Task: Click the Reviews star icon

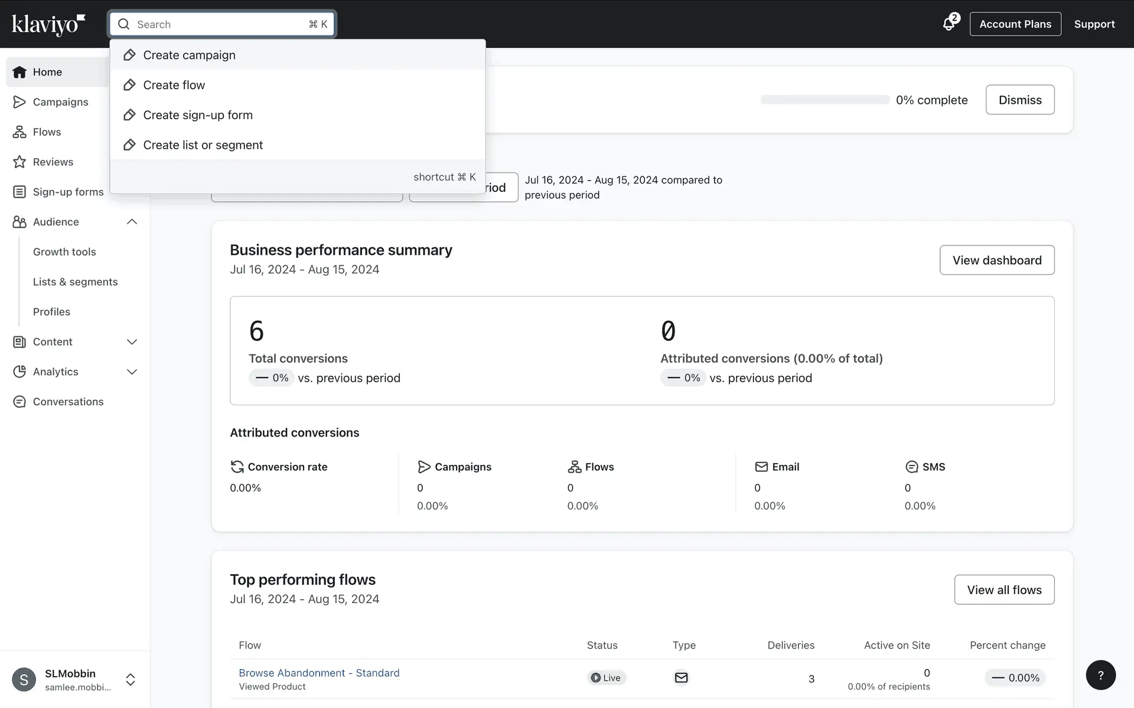Action: click(x=19, y=162)
